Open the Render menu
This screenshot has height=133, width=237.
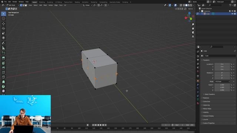point(15,2)
